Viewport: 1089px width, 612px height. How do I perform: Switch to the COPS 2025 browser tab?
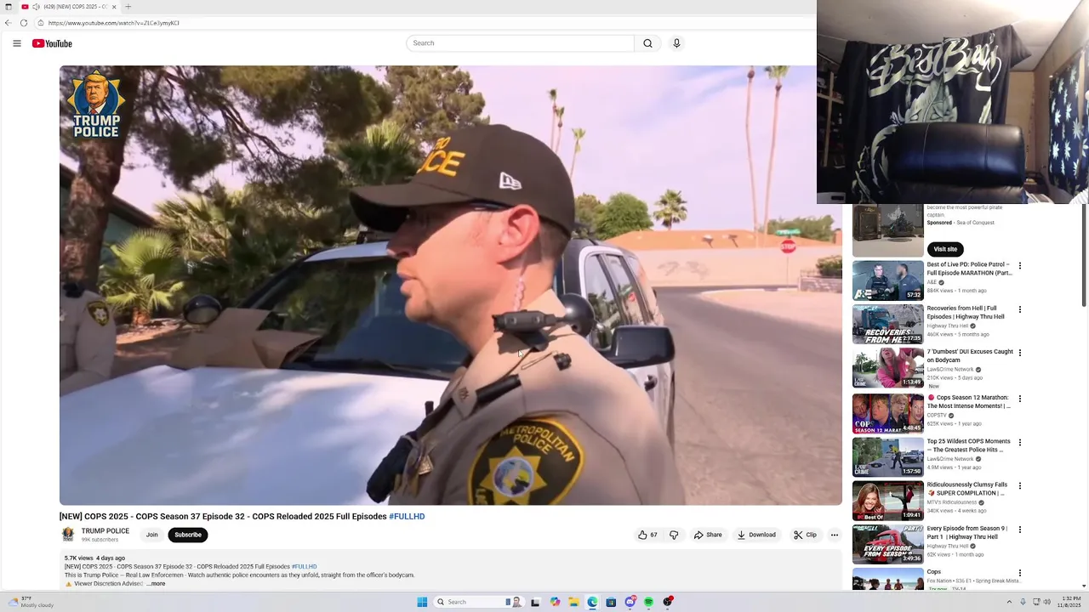click(70, 7)
